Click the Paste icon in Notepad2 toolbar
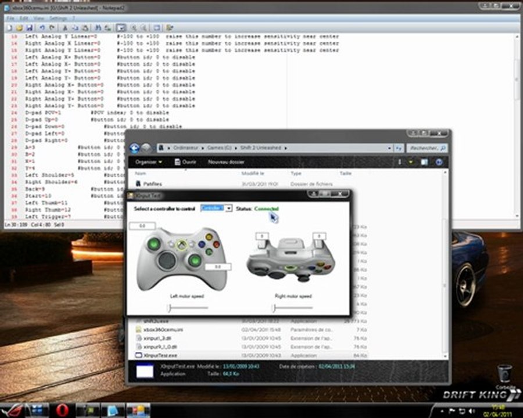 click(85, 28)
